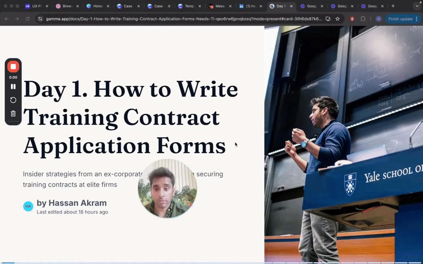Stop the screen recording with the red button

(x=13, y=66)
